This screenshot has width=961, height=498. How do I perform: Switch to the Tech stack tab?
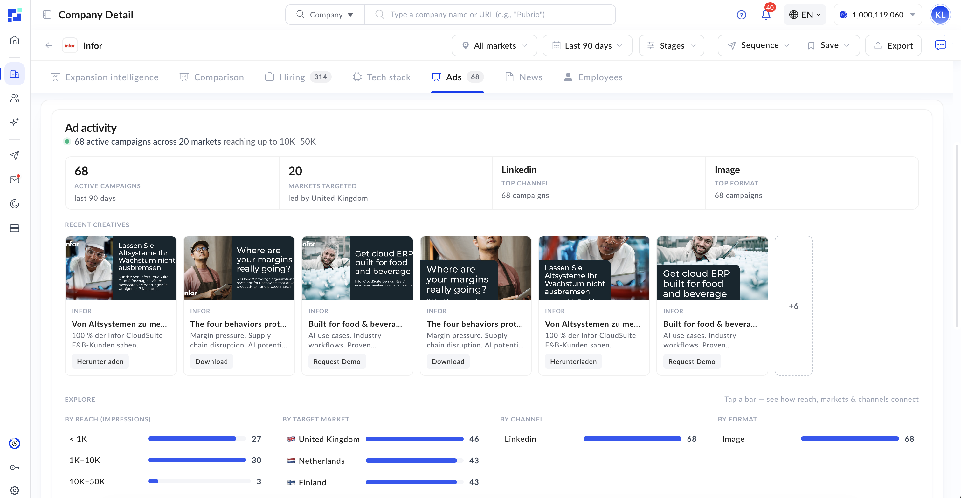tap(381, 77)
